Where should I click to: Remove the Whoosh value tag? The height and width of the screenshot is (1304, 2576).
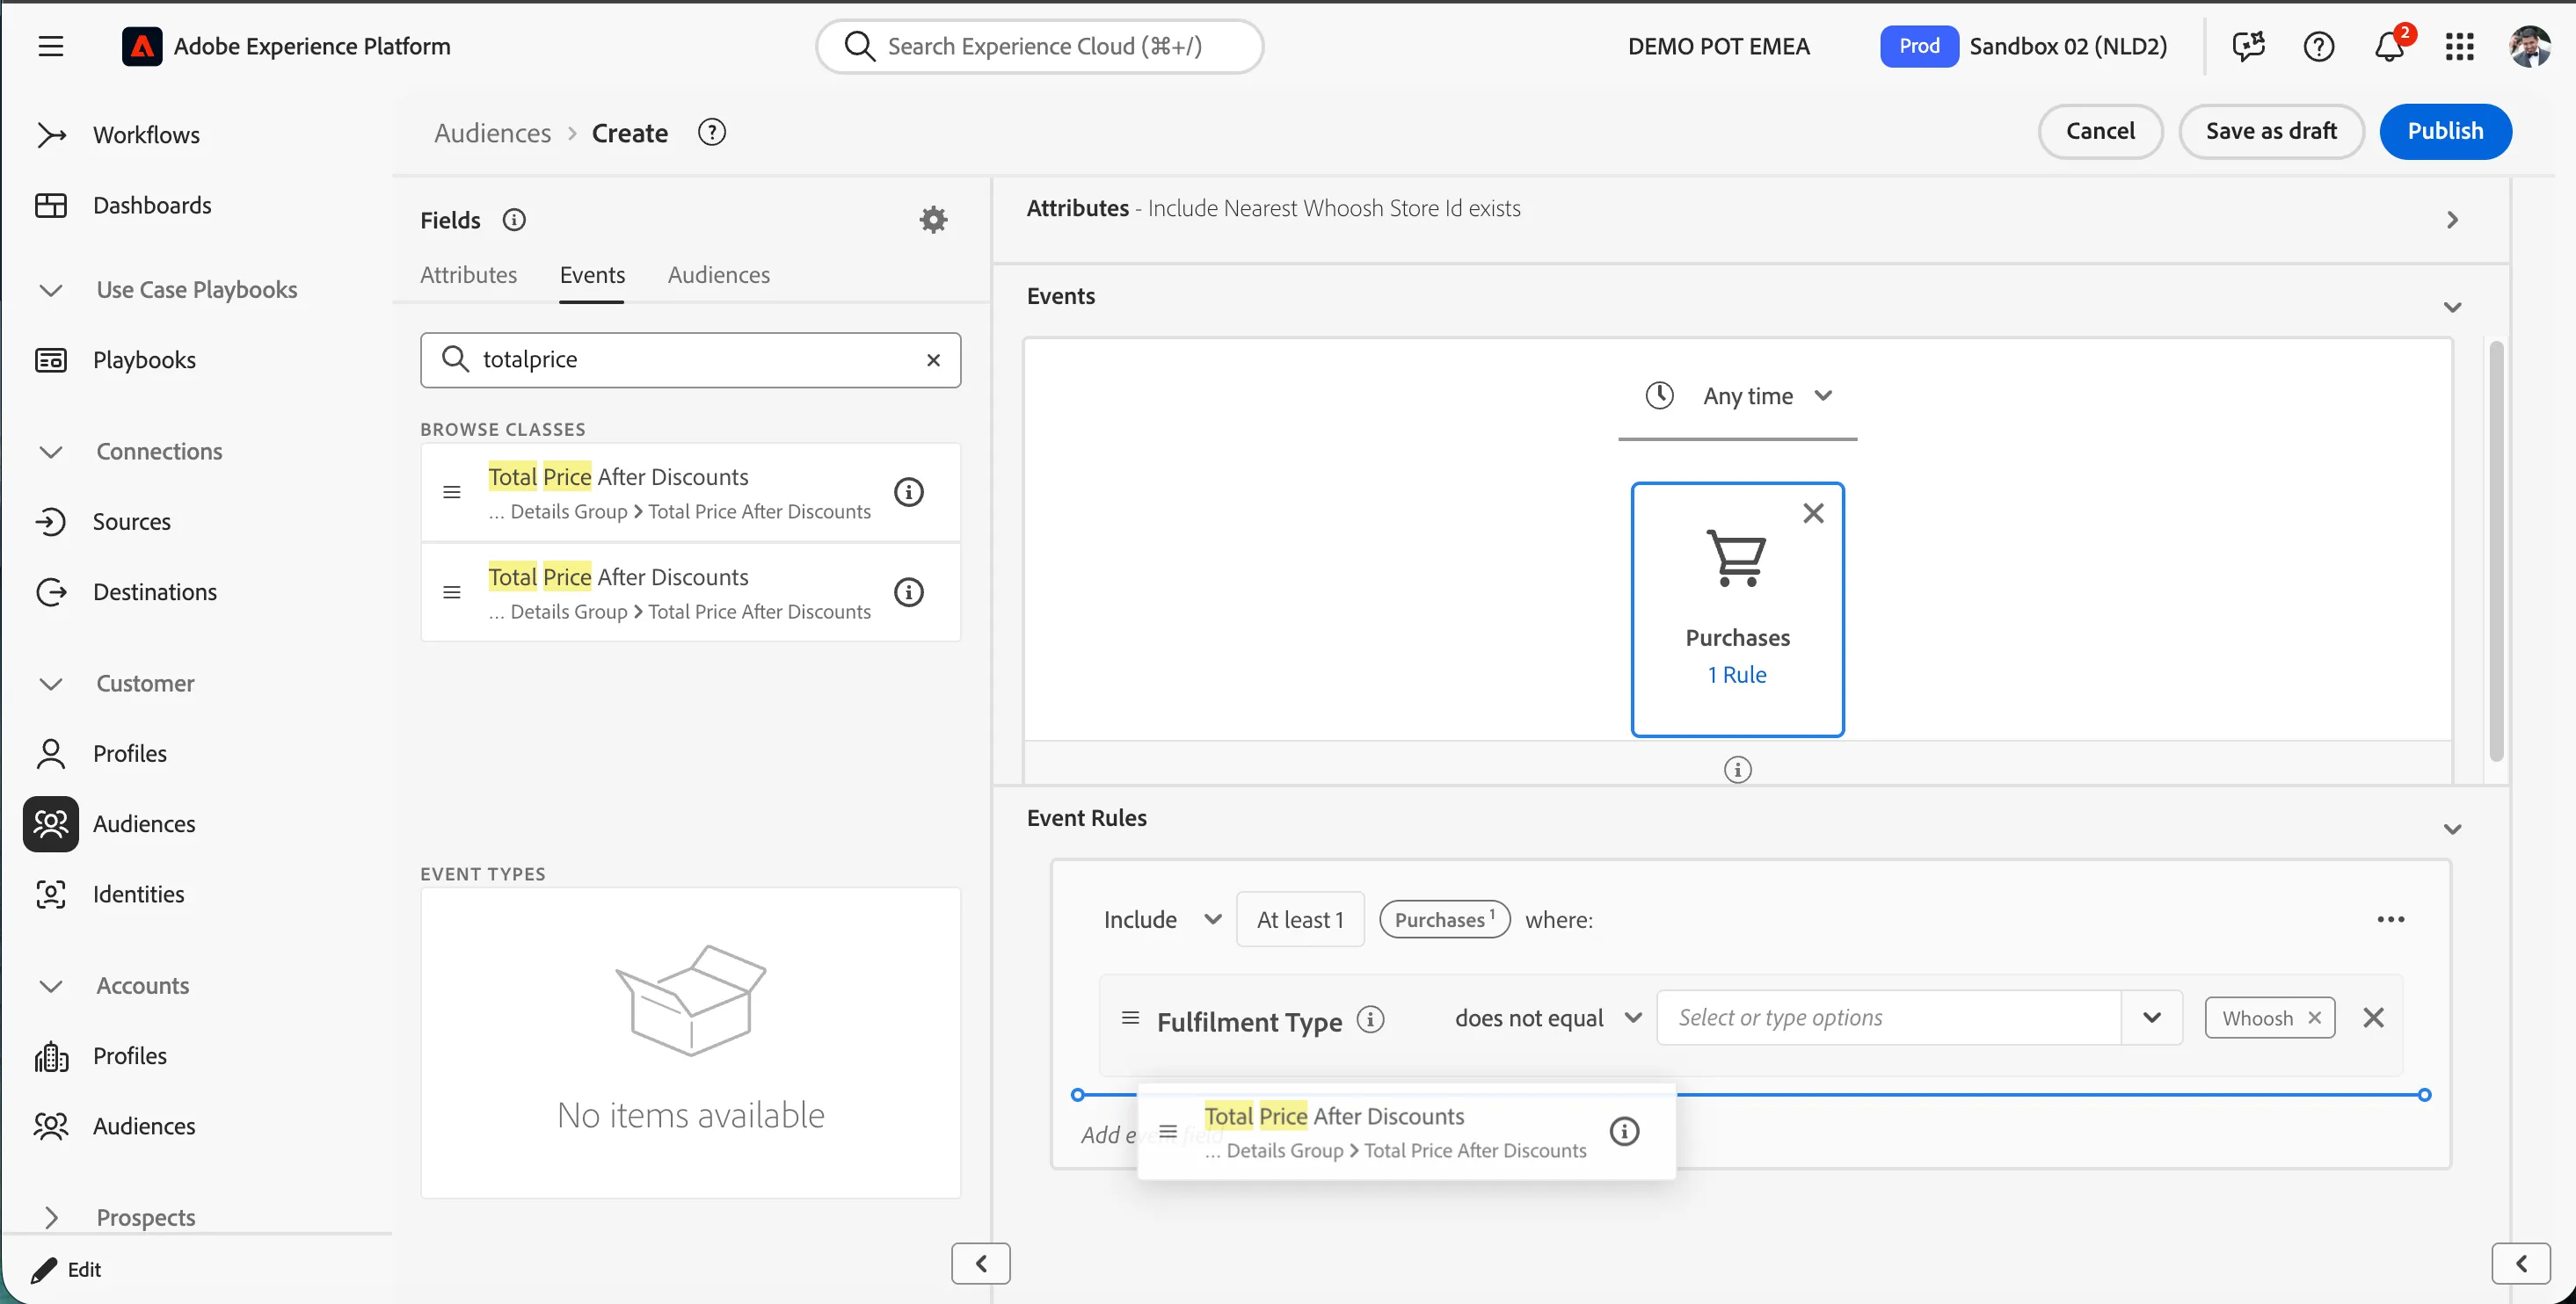2314,1018
